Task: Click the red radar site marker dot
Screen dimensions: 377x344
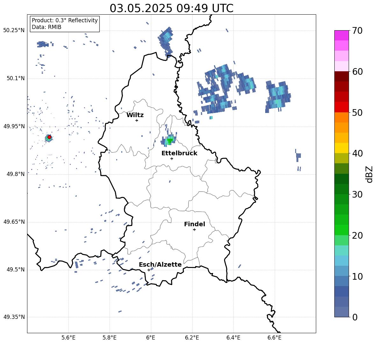Action: [x=49, y=137]
